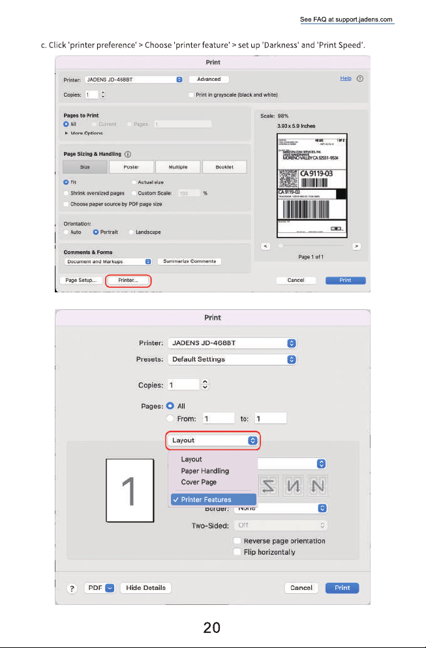The height and width of the screenshot is (648, 426).
Task: Open the Help link in the upper dialog
Action: [x=346, y=78]
